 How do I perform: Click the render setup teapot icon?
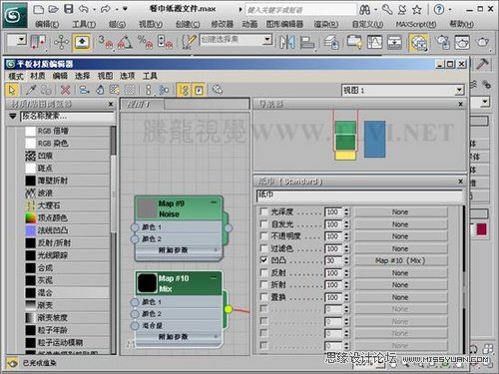pos(443,42)
